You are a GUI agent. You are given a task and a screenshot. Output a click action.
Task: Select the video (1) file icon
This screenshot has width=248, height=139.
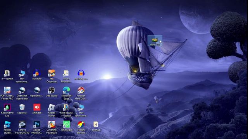pos(155,40)
